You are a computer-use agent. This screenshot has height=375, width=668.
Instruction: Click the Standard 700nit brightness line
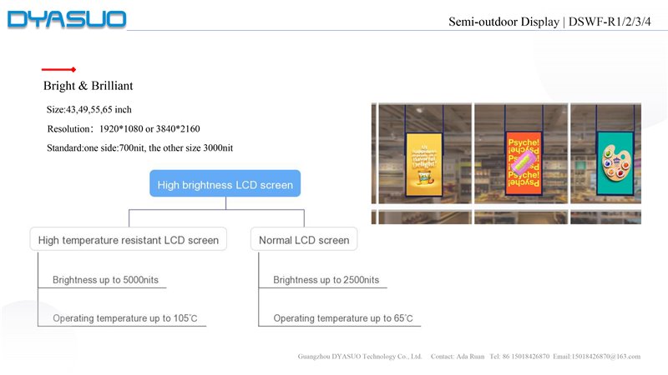139,147
